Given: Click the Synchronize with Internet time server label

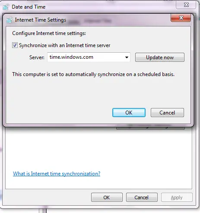Looking at the screenshot, I should [x=65, y=45].
